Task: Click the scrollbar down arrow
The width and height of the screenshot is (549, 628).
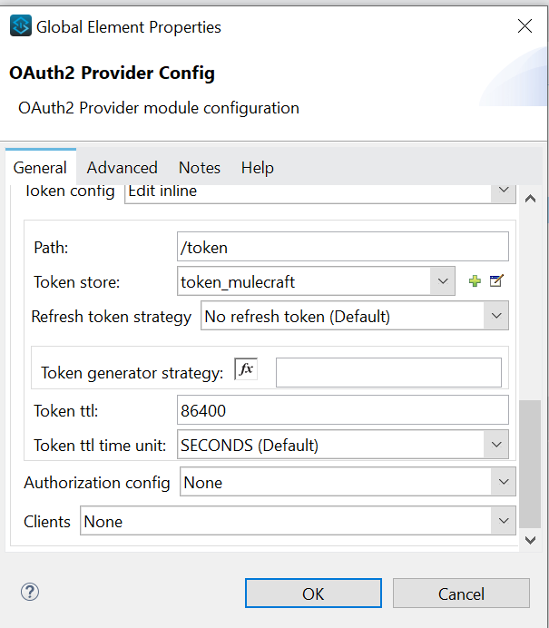Action: point(531,540)
